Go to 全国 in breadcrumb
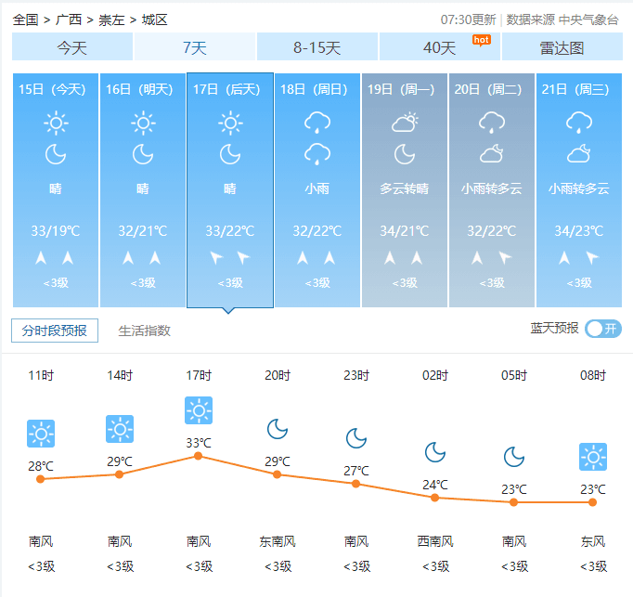633x597 pixels. point(25,19)
